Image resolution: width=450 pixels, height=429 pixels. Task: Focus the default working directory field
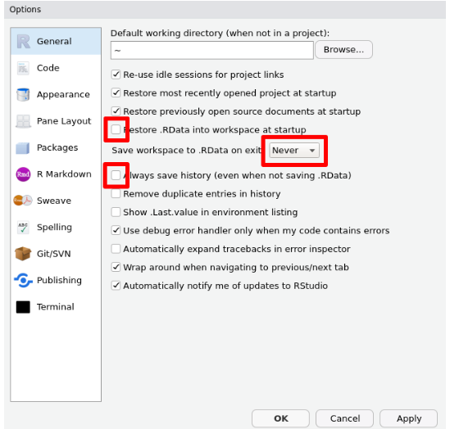(212, 51)
